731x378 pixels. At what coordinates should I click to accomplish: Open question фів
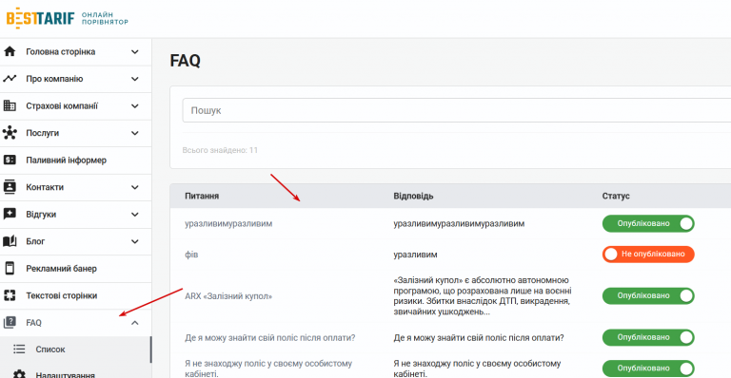coord(191,255)
